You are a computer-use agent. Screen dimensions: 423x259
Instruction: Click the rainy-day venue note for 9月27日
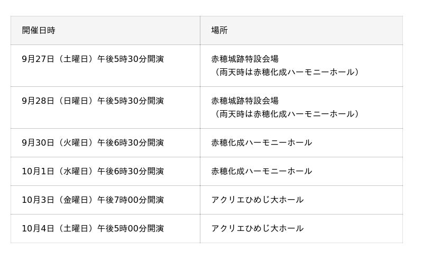pos(287,72)
